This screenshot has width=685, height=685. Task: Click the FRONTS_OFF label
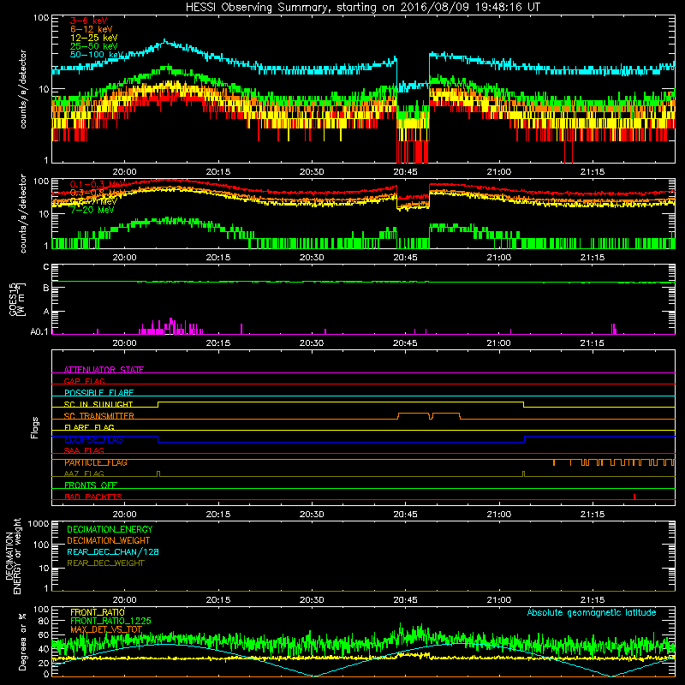(x=91, y=485)
